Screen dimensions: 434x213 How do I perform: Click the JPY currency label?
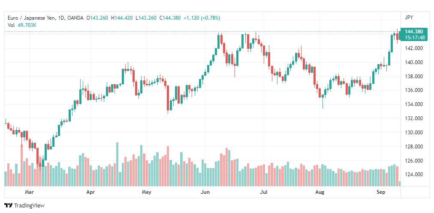pos(409,18)
